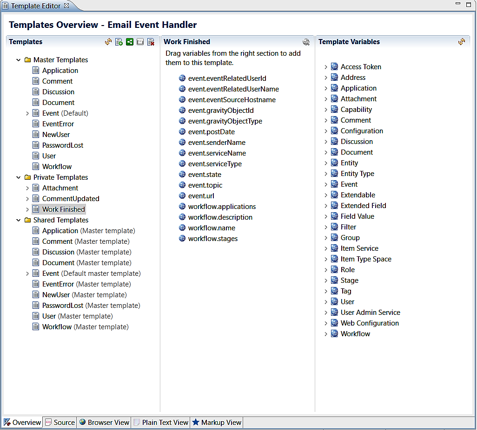Click the green share template icon
Screen dimensions: 477x430
point(130,42)
